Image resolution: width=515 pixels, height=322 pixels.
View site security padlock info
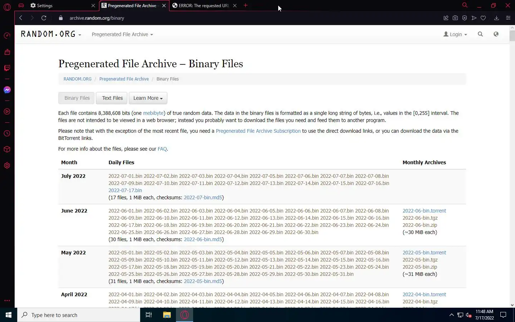pos(60,18)
